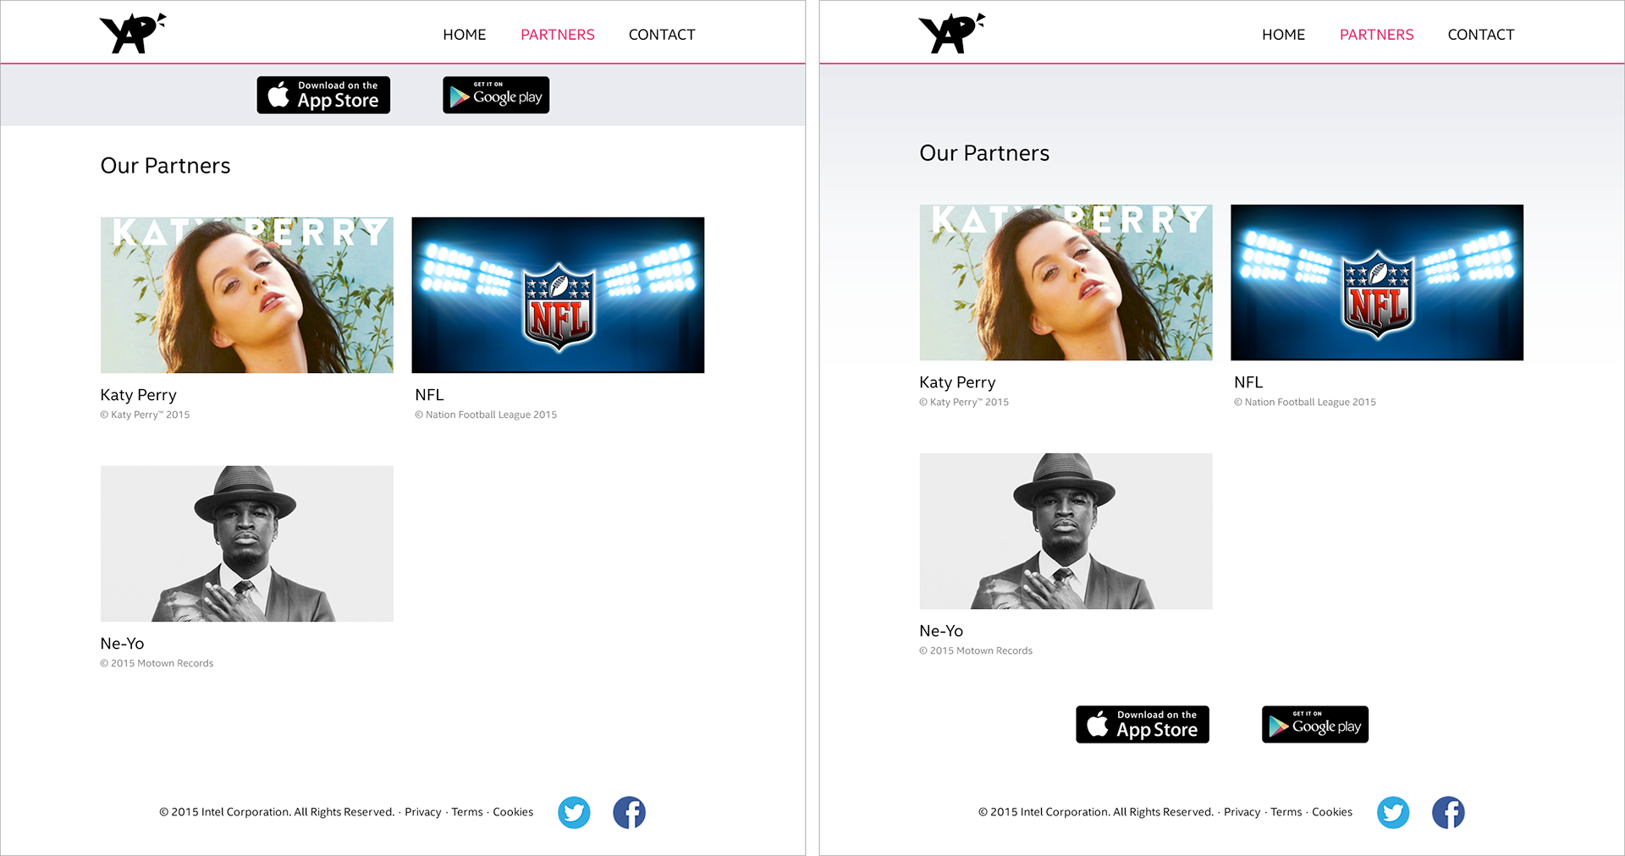Select HOME in the right navigation
Screen dimensions: 1625x856
(x=1284, y=35)
